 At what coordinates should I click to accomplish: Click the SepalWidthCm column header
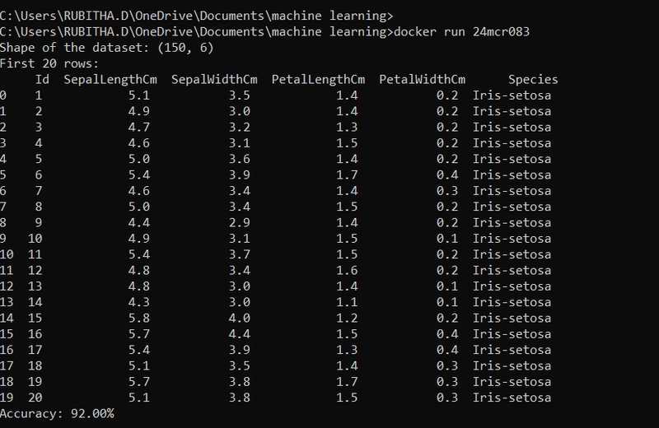pyautogui.click(x=214, y=80)
